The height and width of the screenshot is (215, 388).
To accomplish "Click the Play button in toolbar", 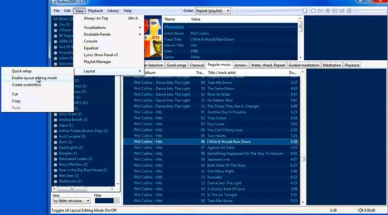I will point(321,11).
